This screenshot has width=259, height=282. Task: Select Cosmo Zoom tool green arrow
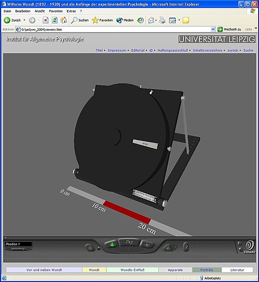[112, 244]
